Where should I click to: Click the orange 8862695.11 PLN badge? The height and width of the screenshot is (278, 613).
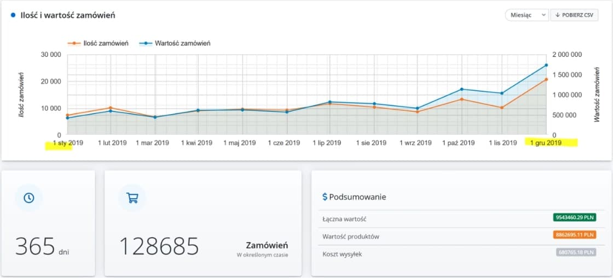[x=575, y=235]
